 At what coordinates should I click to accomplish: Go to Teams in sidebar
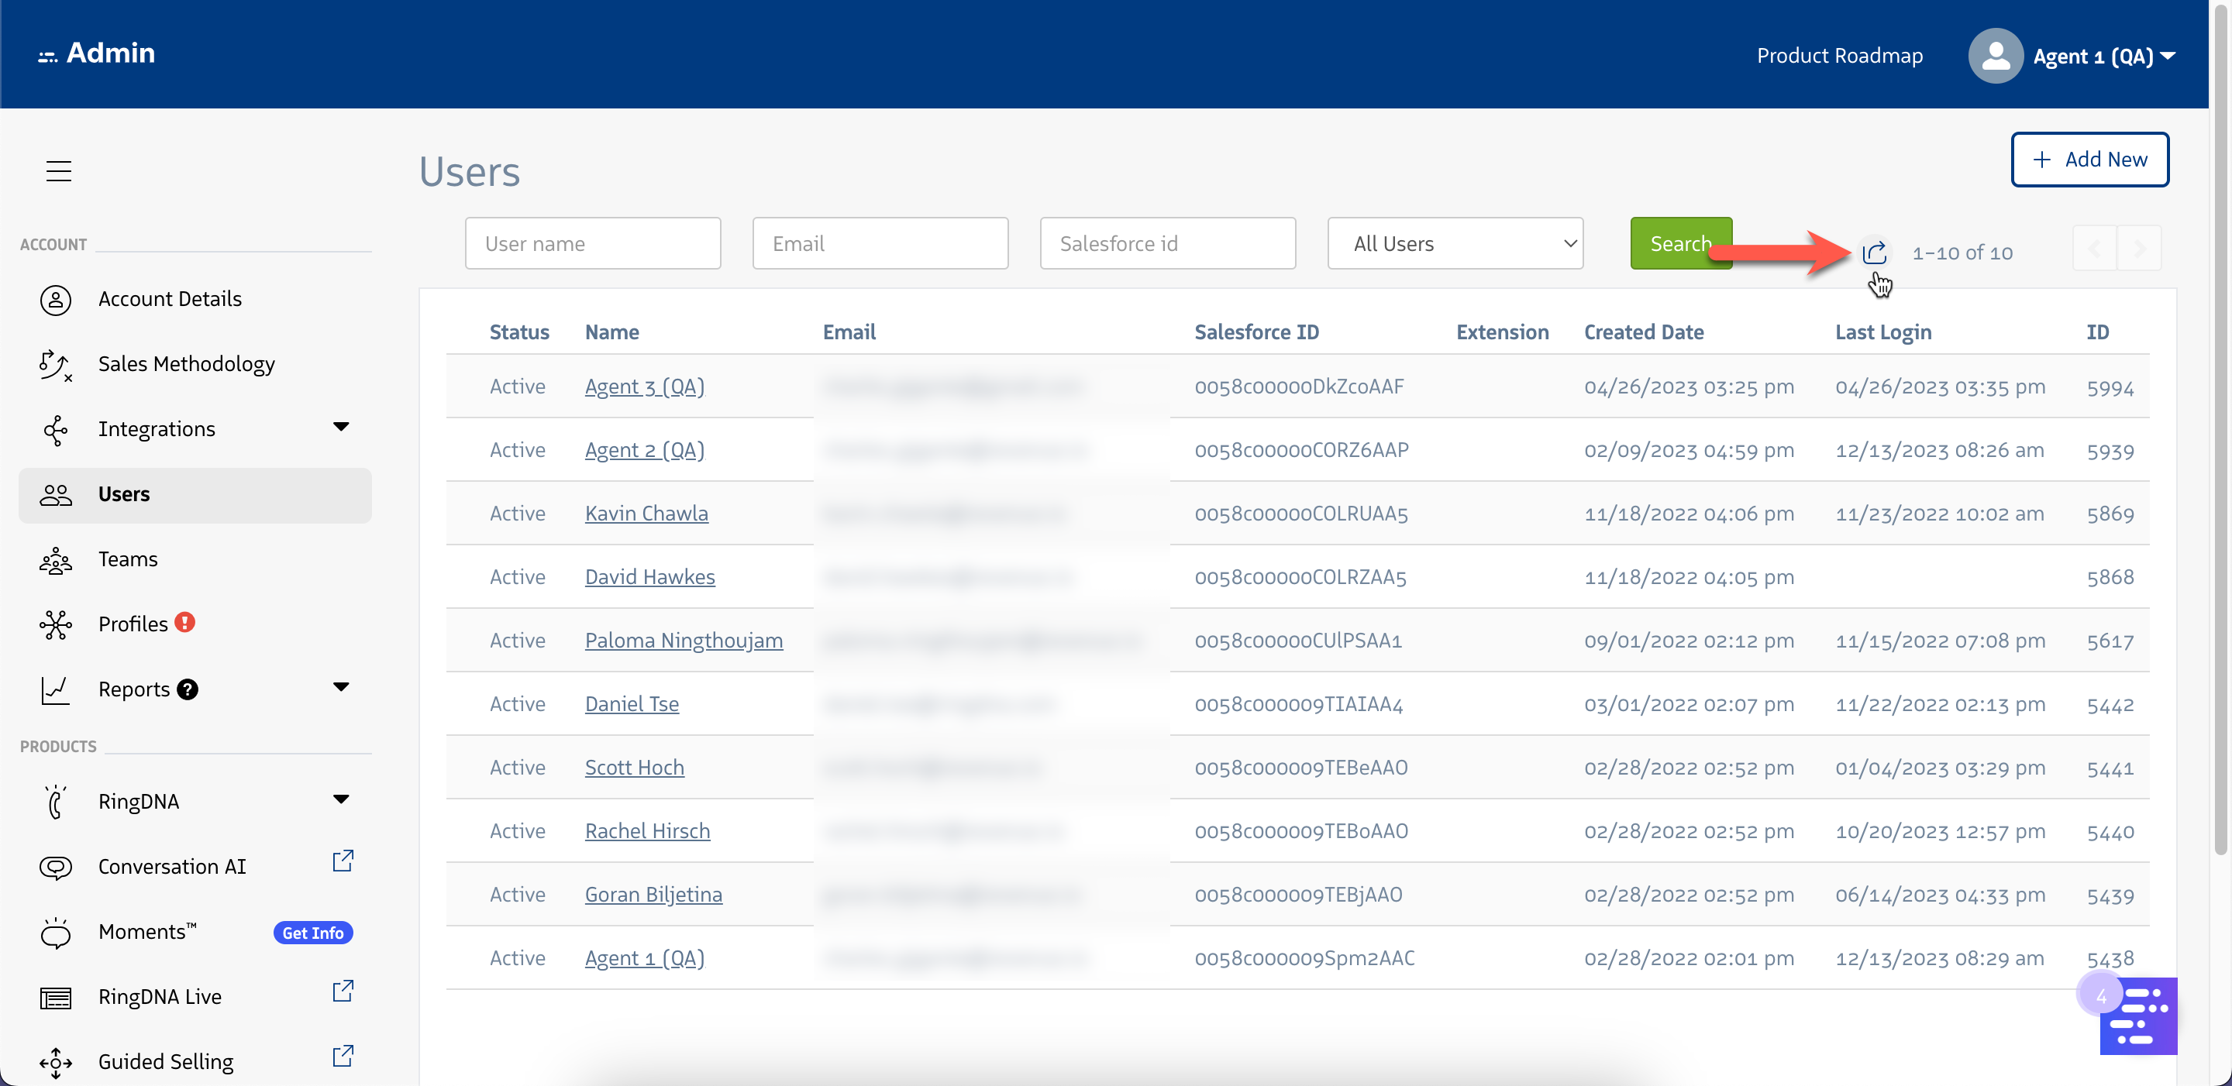(x=127, y=558)
